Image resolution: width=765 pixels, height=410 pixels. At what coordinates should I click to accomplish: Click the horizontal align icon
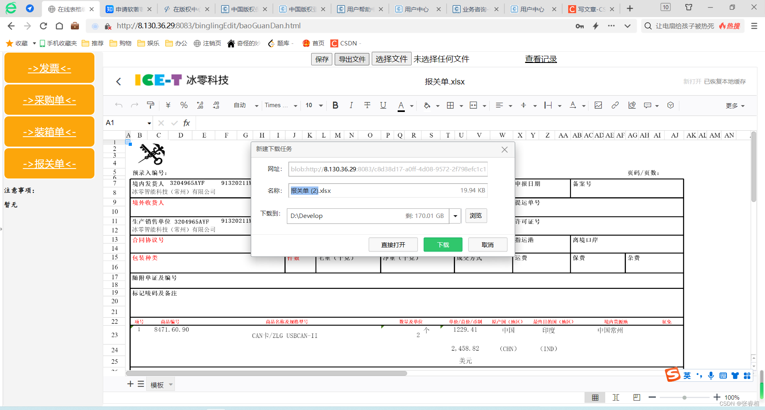(499, 105)
